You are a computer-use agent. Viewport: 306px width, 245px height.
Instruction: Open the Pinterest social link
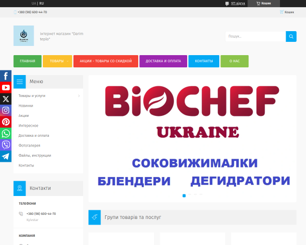click(x=6, y=122)
